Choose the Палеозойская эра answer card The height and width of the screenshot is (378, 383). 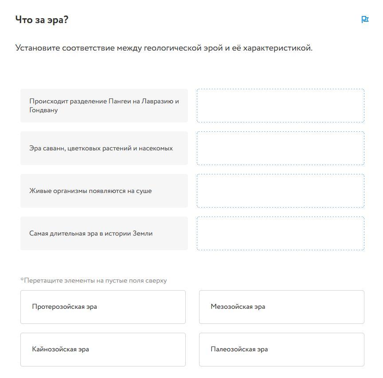[x=281, y=349]
